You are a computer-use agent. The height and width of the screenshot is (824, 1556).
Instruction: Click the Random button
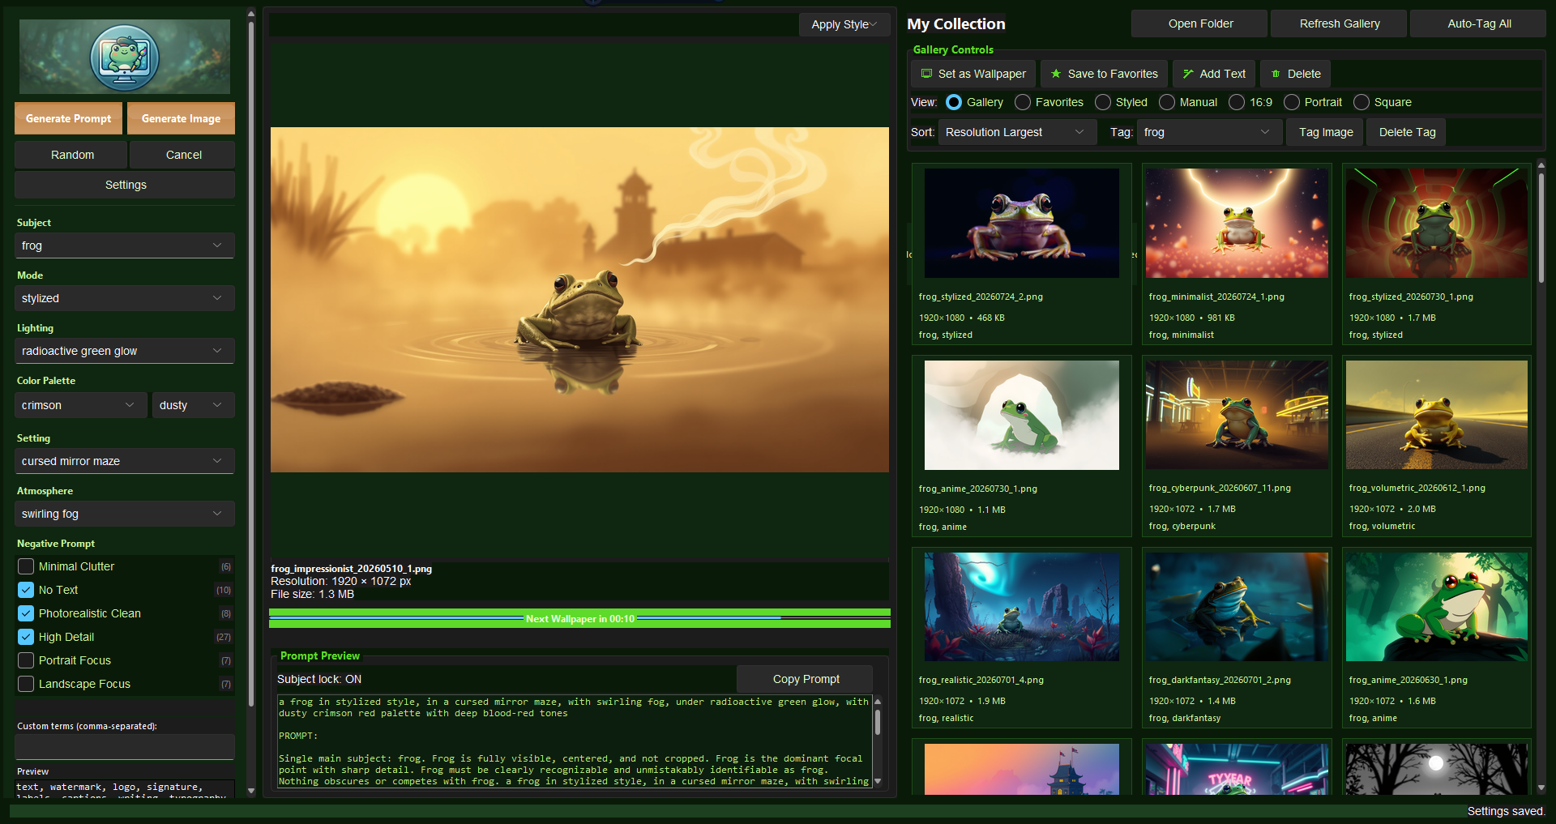[x=71, y=155]
